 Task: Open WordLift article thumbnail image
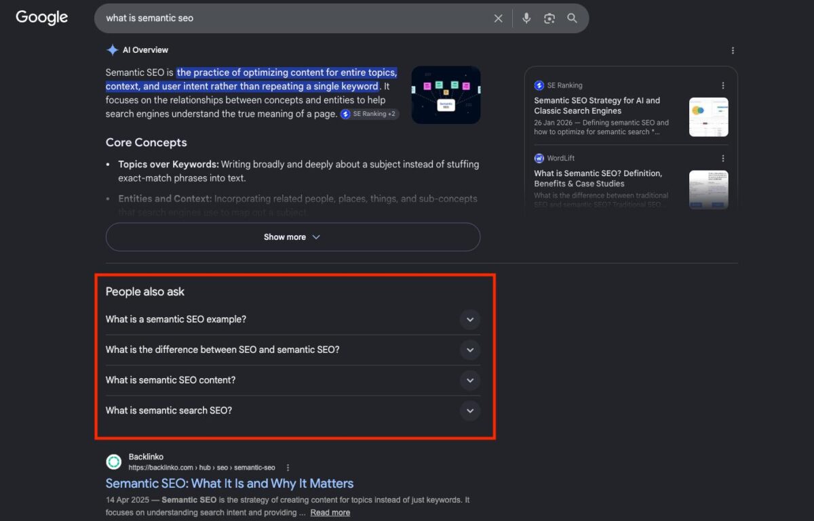tap(709, 190)
